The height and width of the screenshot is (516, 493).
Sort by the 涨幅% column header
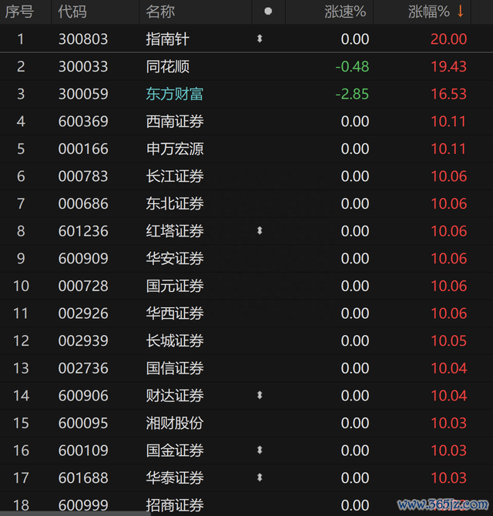[429, 12]
